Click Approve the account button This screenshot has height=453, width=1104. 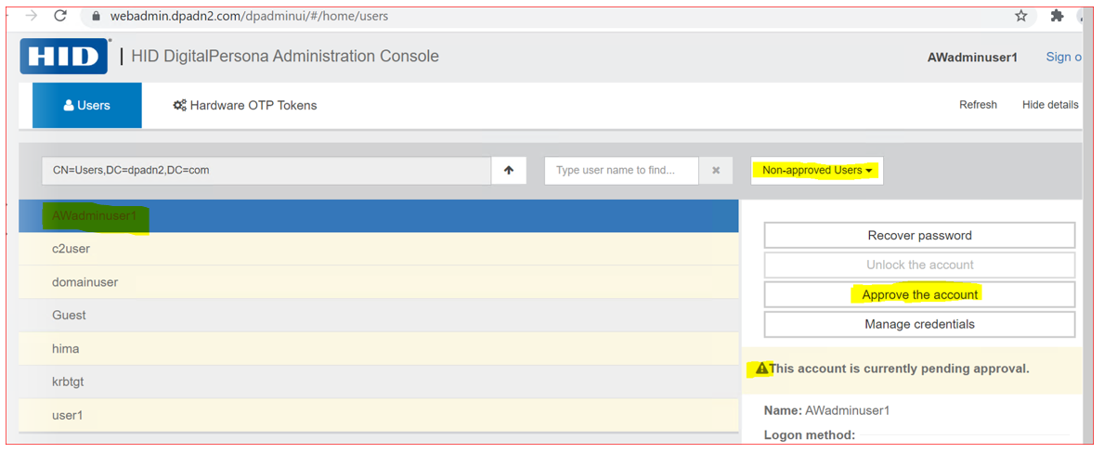(919, 294)
